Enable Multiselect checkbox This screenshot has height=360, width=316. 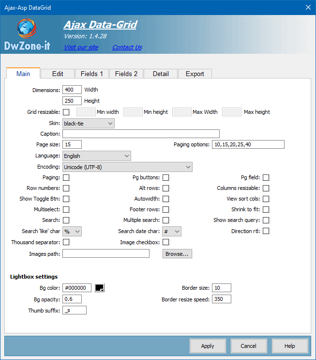(x=66, y=209)
